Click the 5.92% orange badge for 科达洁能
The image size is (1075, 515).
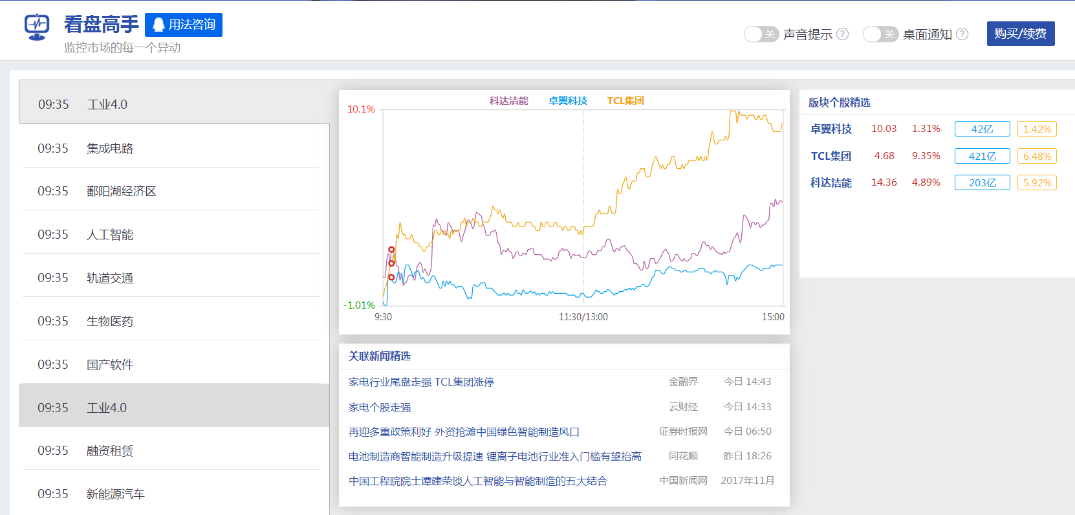point(1036,183)
